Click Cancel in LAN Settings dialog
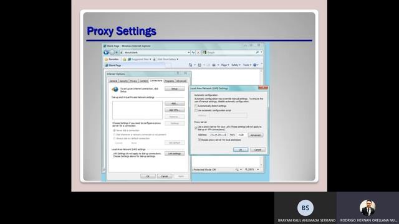Screen dimensions: 399x224 click(x=257, y=149)
